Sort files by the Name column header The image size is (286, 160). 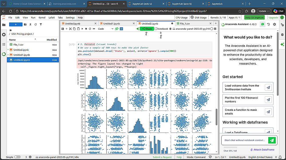(13, 40)
